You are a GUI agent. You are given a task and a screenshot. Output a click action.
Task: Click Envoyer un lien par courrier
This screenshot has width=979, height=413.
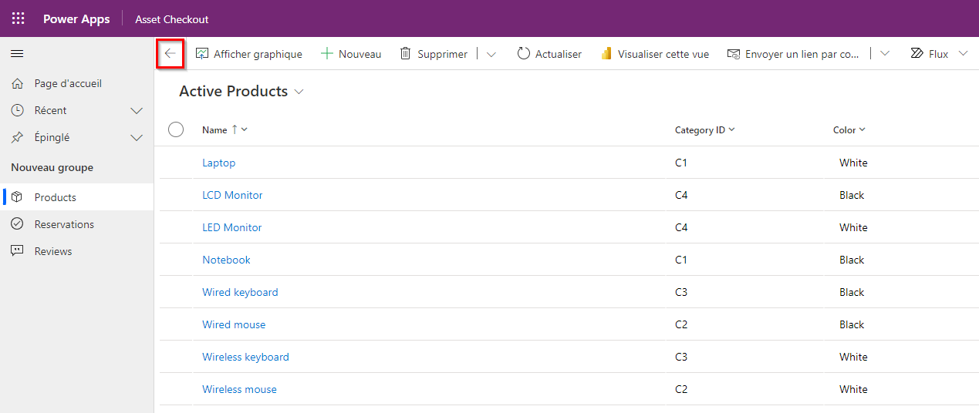(x=793, y=54)
